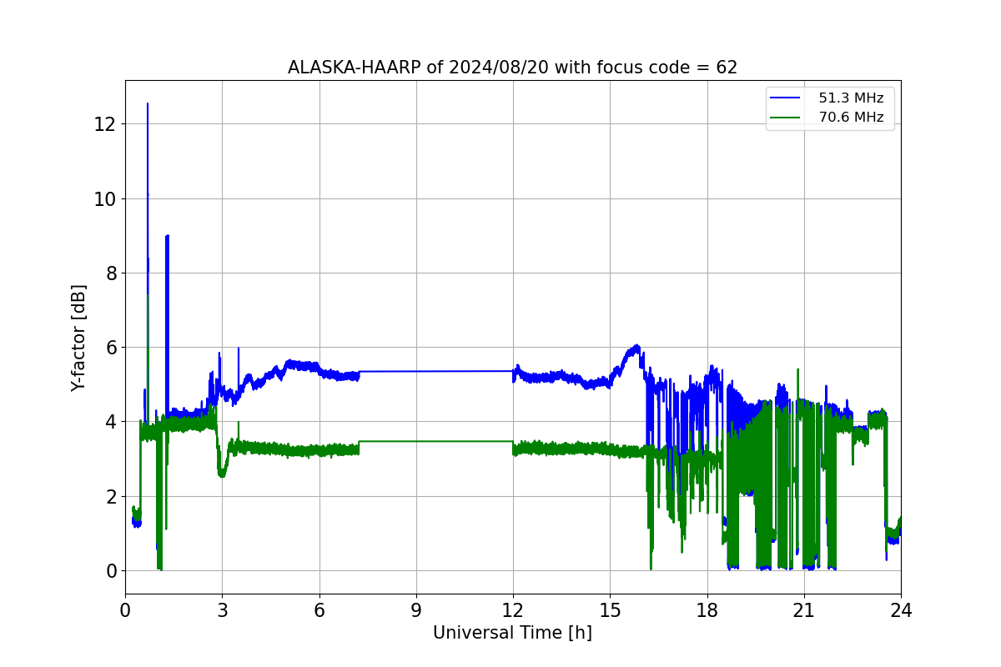
Task: Click the blue spike peak above 12 dB
Action: pyautogui.click(x=148, y=105)
